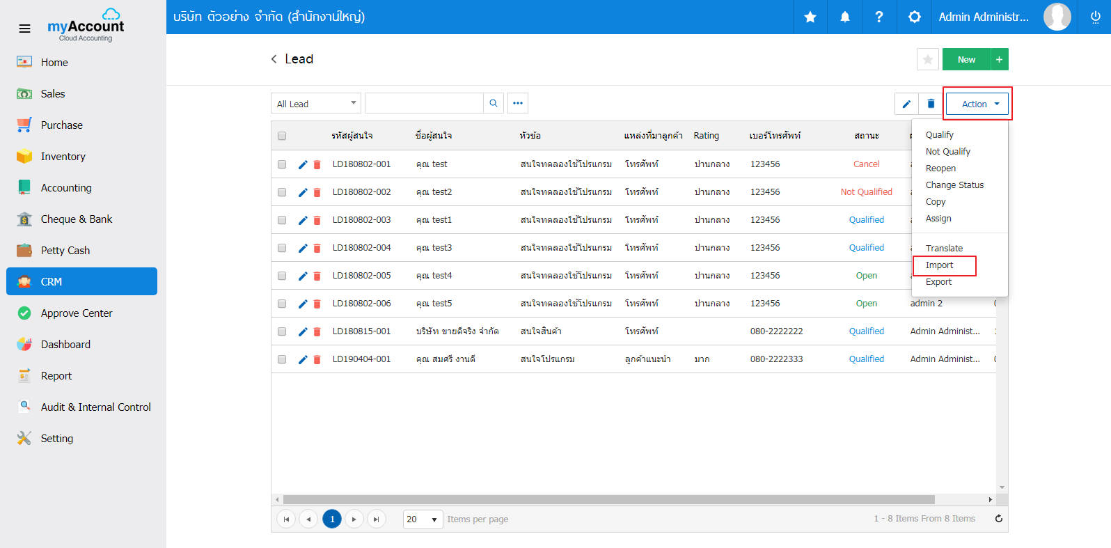1111x548 pixels.
Task: Check the row LD180802-003 checkbox
Action: click(282, 220)
